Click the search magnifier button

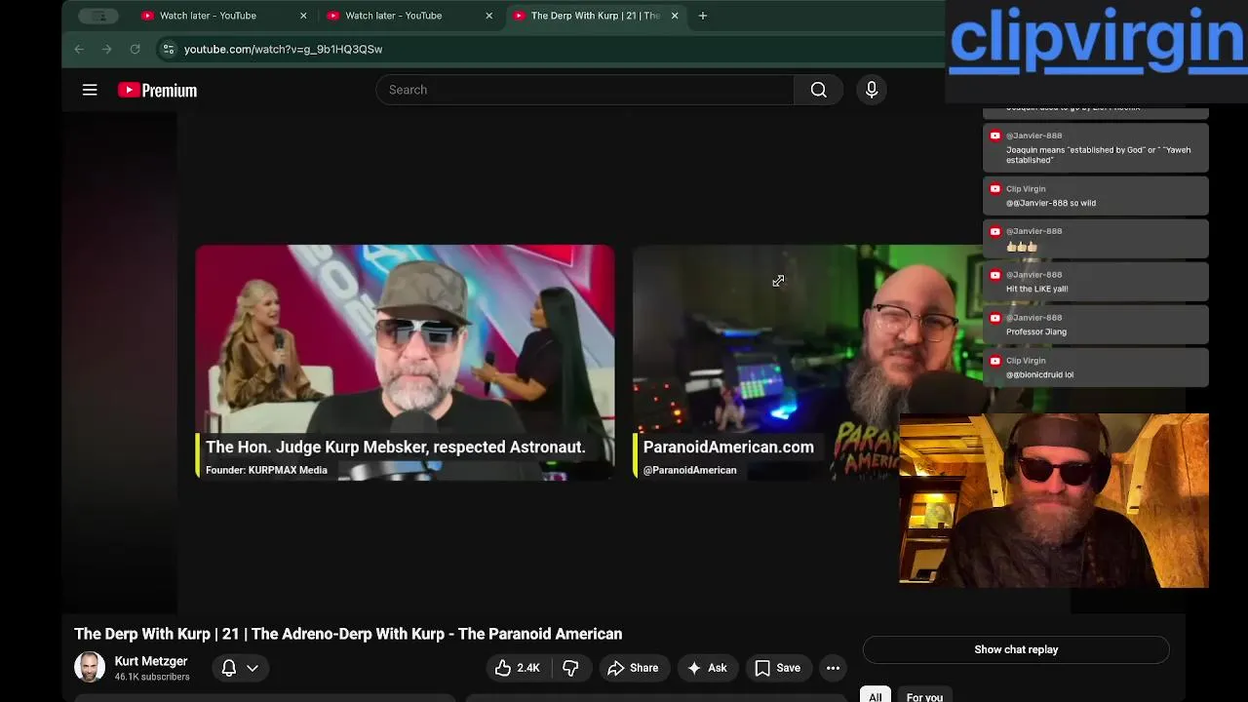(819, 90)
